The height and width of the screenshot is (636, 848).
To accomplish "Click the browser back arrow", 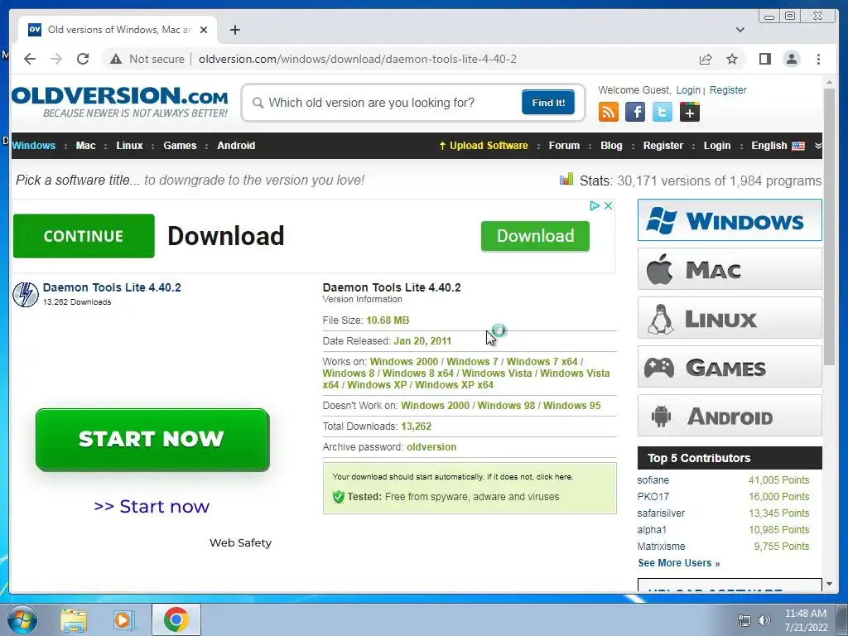I will (x=30, y=59).
